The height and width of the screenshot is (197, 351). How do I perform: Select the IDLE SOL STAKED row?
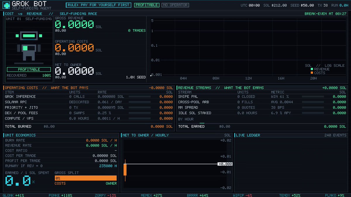[262, 113]
